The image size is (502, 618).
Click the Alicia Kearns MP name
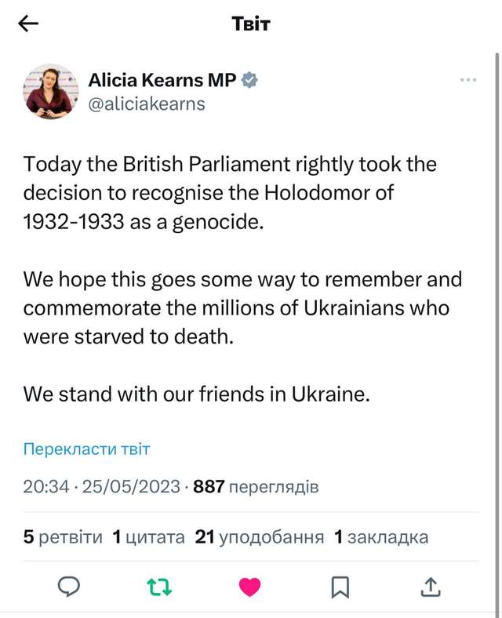click(x=162, y=80)
